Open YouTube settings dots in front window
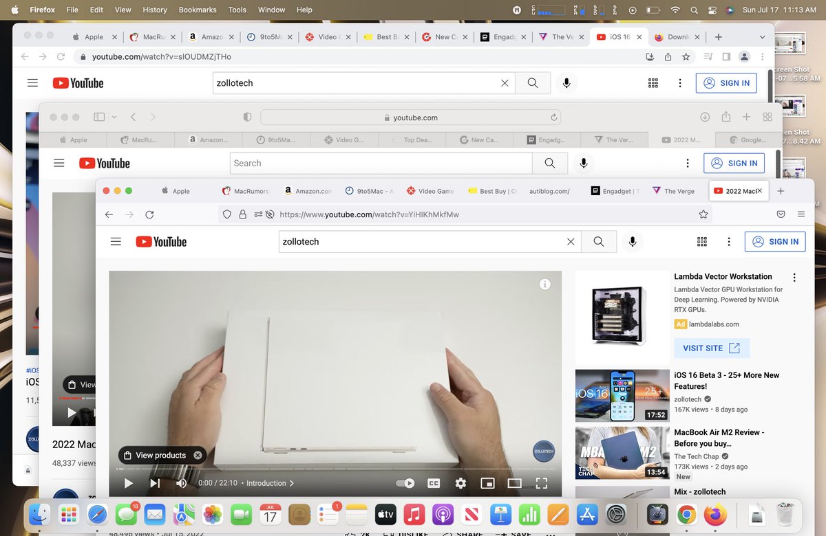 (729, 242)
